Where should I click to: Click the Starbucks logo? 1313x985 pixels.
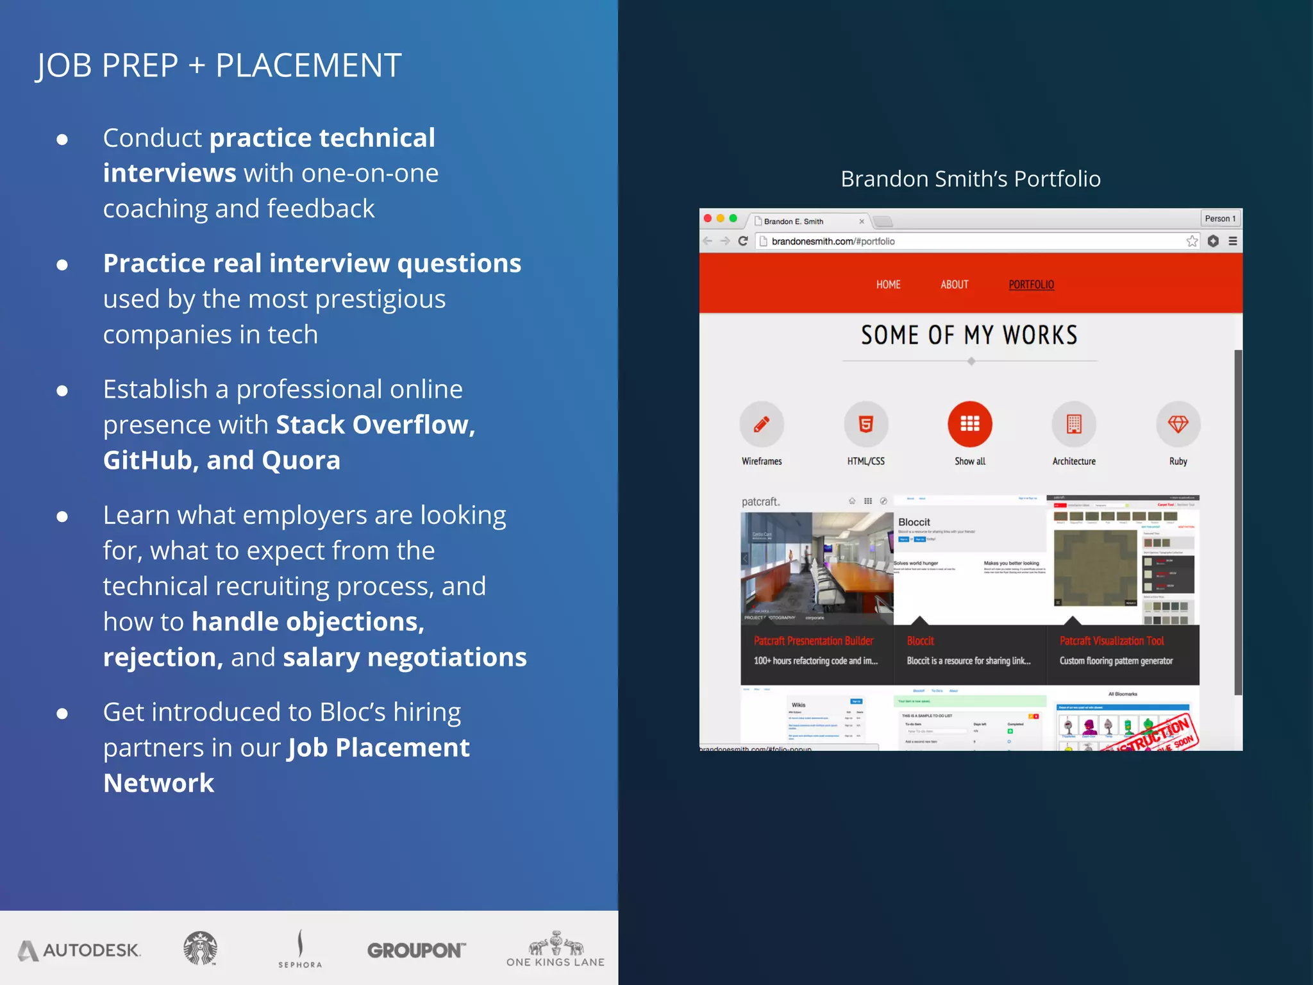pos(200,948)
